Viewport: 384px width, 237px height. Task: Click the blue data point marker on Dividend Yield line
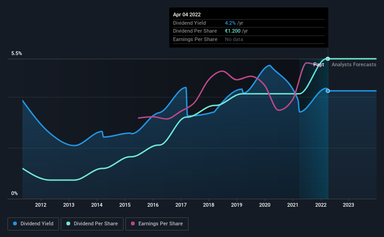tap(328, 91)
